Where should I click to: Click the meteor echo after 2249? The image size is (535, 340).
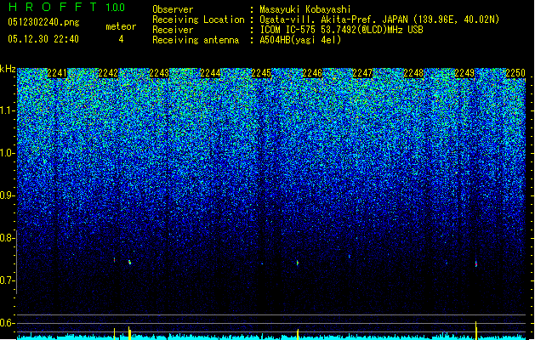tap(476, 264)
